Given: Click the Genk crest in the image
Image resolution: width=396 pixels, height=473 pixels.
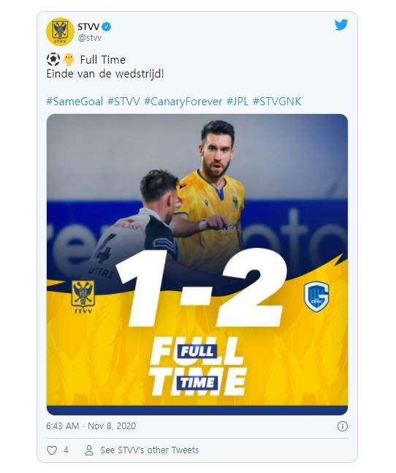Looking at the screenshot, I should (316, 297).
